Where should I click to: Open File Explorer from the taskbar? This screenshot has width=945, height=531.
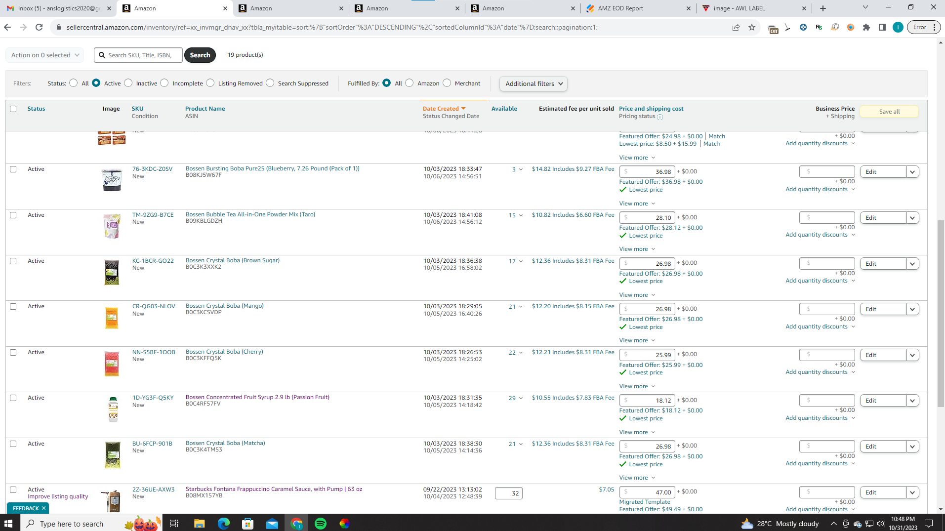coord(199,524)
